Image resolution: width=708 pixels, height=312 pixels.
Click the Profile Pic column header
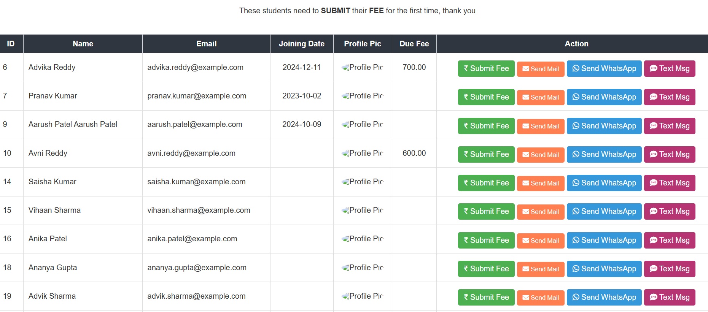[x=363, y=44]
